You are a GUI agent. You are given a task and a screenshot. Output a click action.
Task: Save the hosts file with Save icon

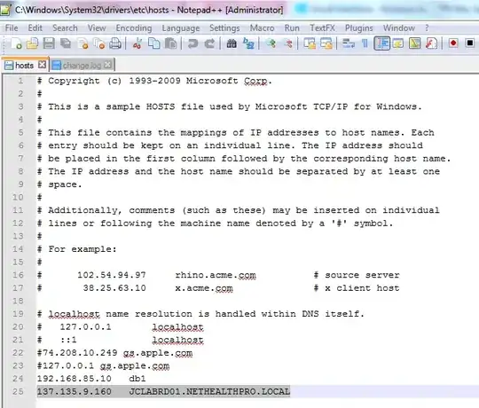click(x=49, y=43)
